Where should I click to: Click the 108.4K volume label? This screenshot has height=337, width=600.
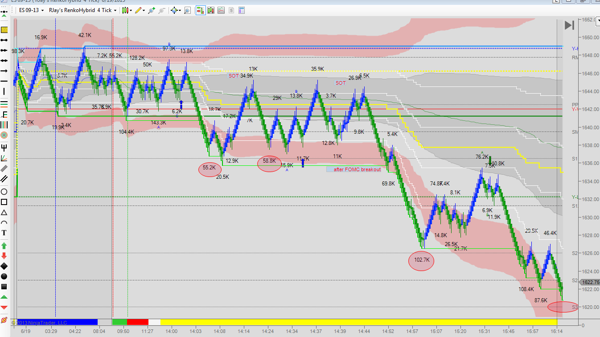pos(526,289)
